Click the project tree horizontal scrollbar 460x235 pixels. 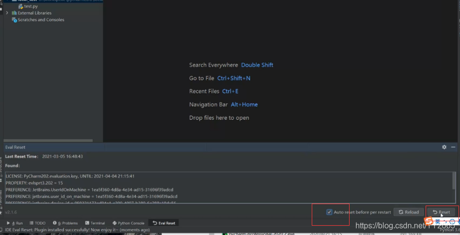[x=48, y=141]
